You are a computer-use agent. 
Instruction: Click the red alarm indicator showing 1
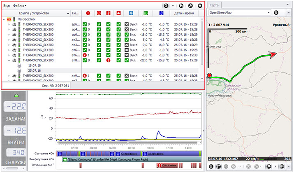click(85, 55)
